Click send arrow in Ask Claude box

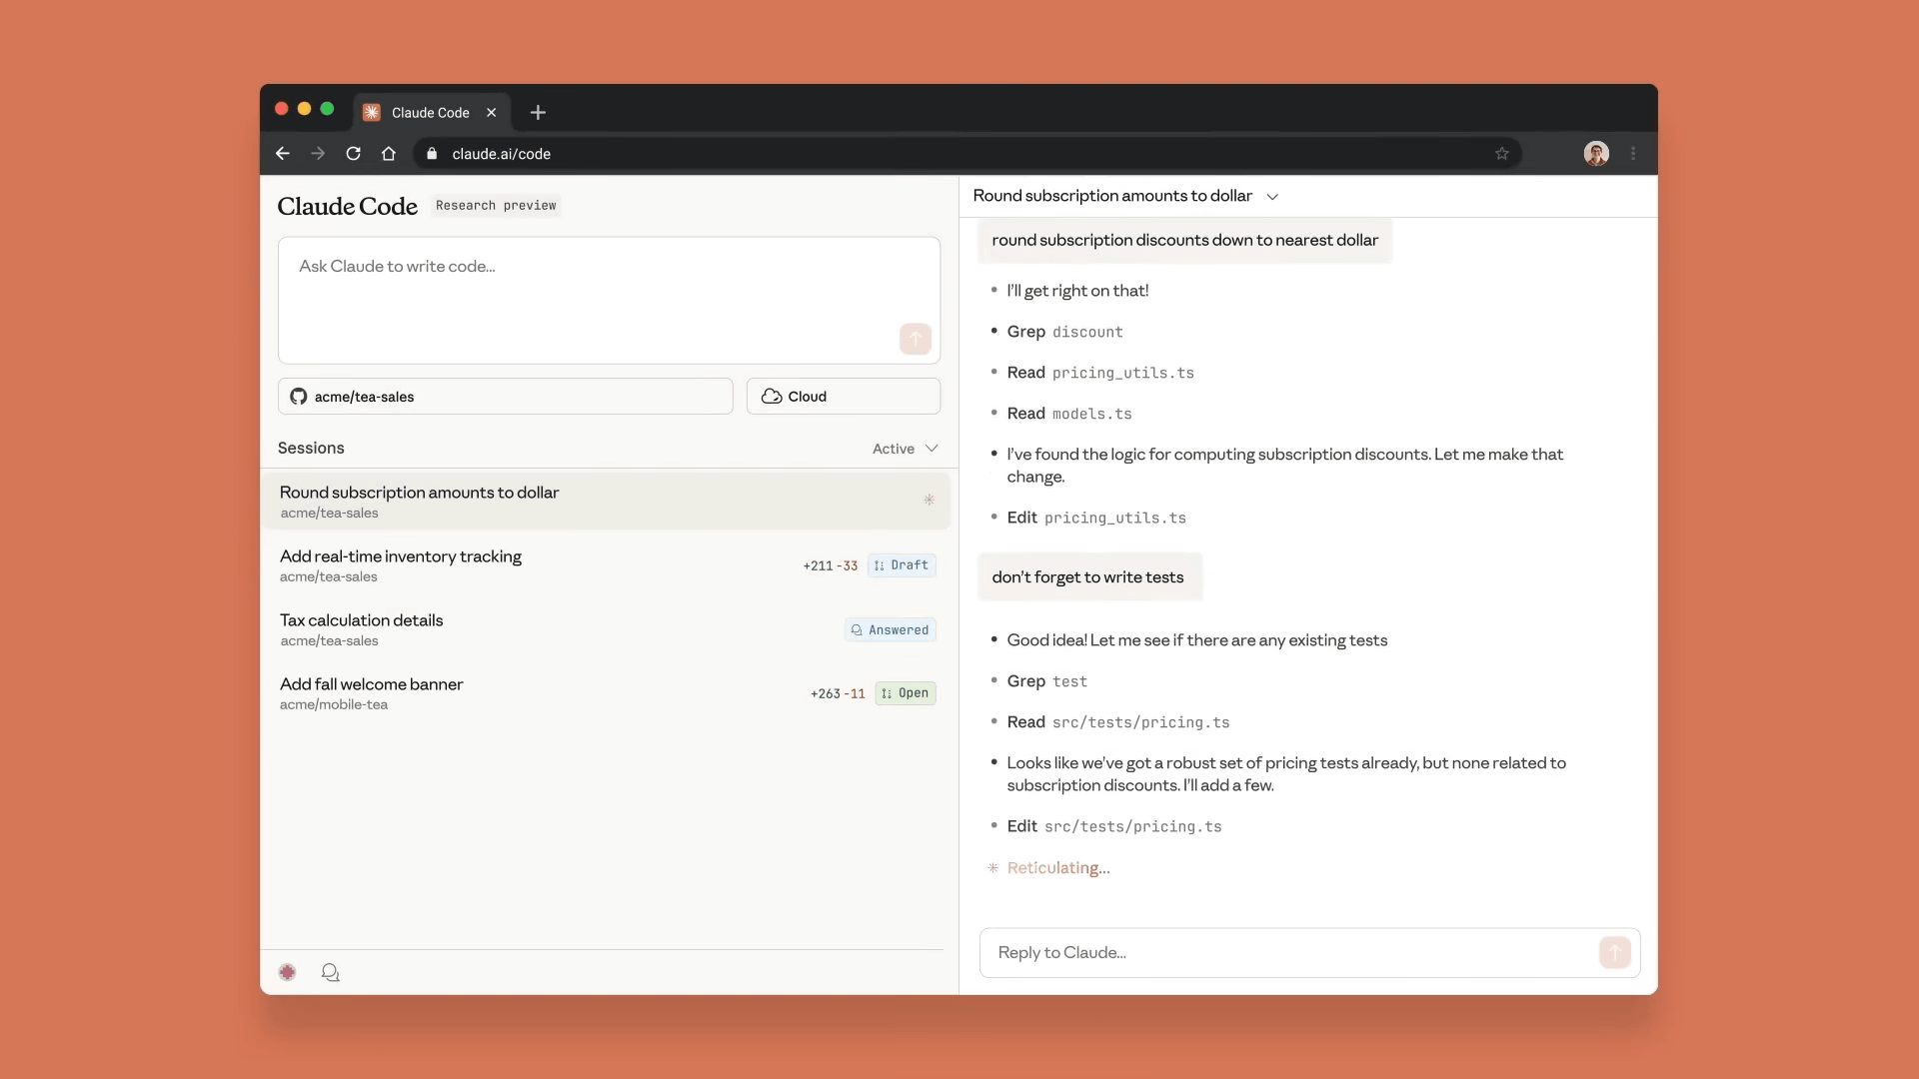[x=915, y=339]
